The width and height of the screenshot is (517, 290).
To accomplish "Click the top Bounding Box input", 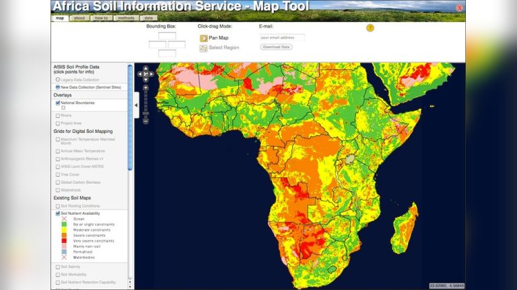I will (167, 36).
